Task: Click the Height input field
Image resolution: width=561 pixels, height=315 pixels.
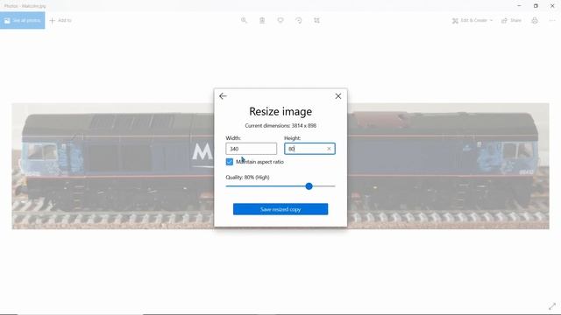Action: [309, 149]
